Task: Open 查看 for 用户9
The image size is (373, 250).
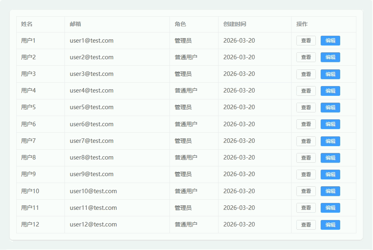Action: coord(306,175)
